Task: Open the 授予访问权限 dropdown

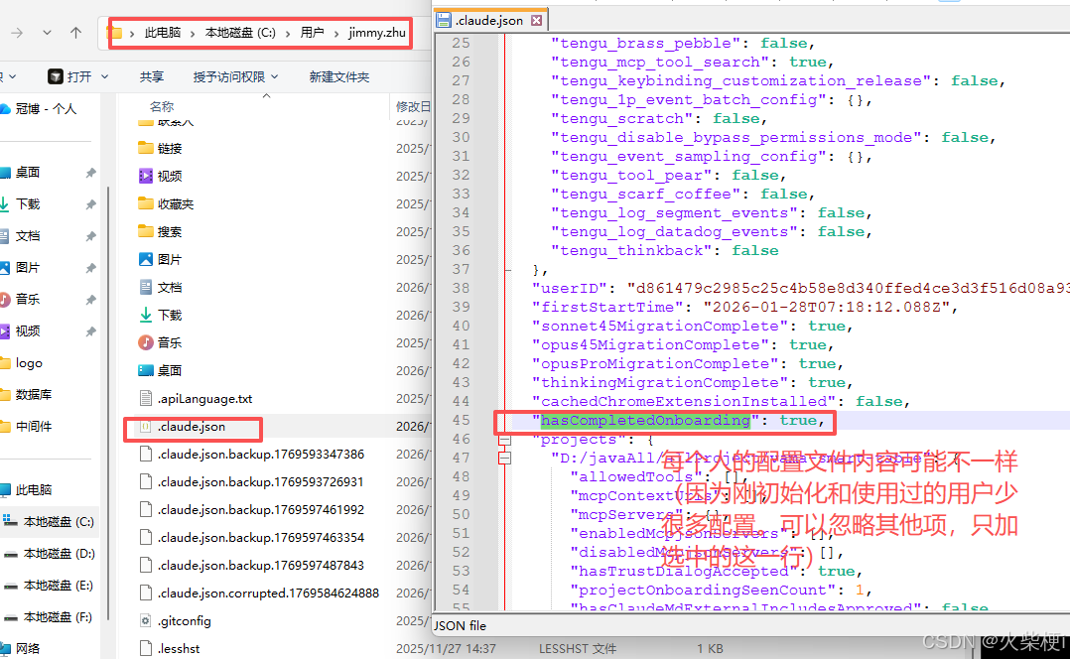Action: click(235, 76)
